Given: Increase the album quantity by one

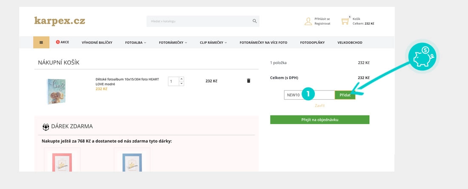Looking at the screenshot, I should click(182, 79).
